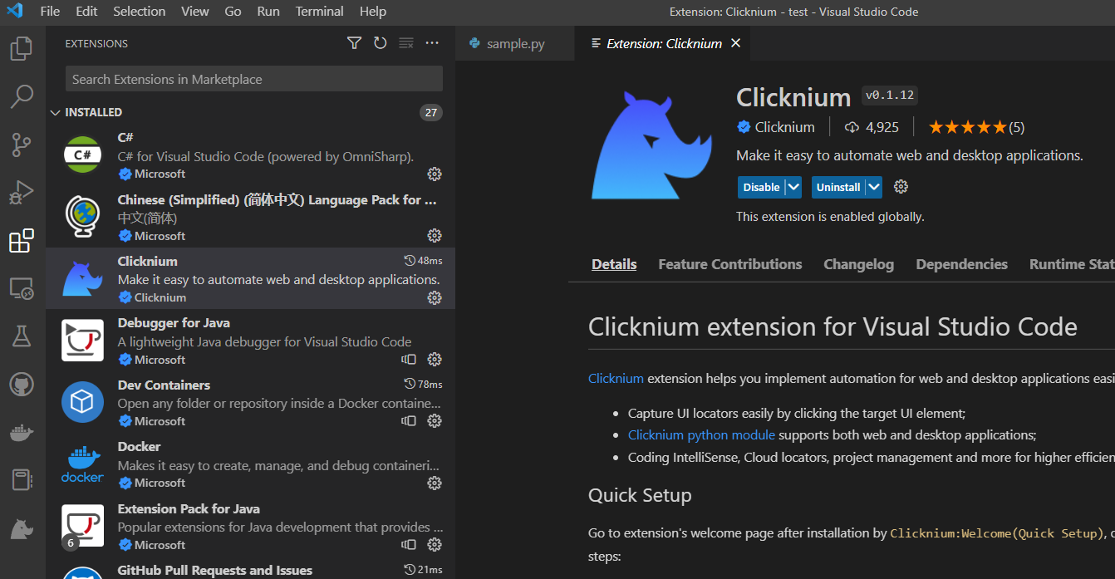Switch to the Changelog tab
The height and width of the screenshot is (579, 1115).
tap(858, 264)
